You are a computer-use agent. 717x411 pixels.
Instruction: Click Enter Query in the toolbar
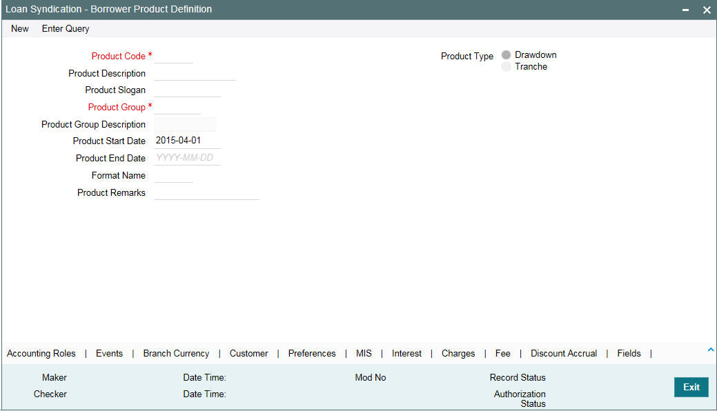[66, 28]
